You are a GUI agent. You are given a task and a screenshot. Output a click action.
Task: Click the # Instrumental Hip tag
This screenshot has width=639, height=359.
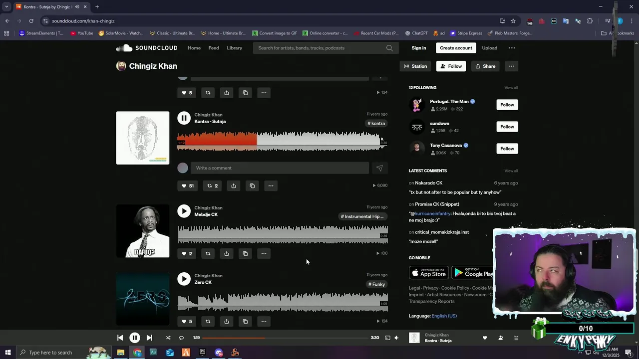pyautogui.click(x=362, y=216)
